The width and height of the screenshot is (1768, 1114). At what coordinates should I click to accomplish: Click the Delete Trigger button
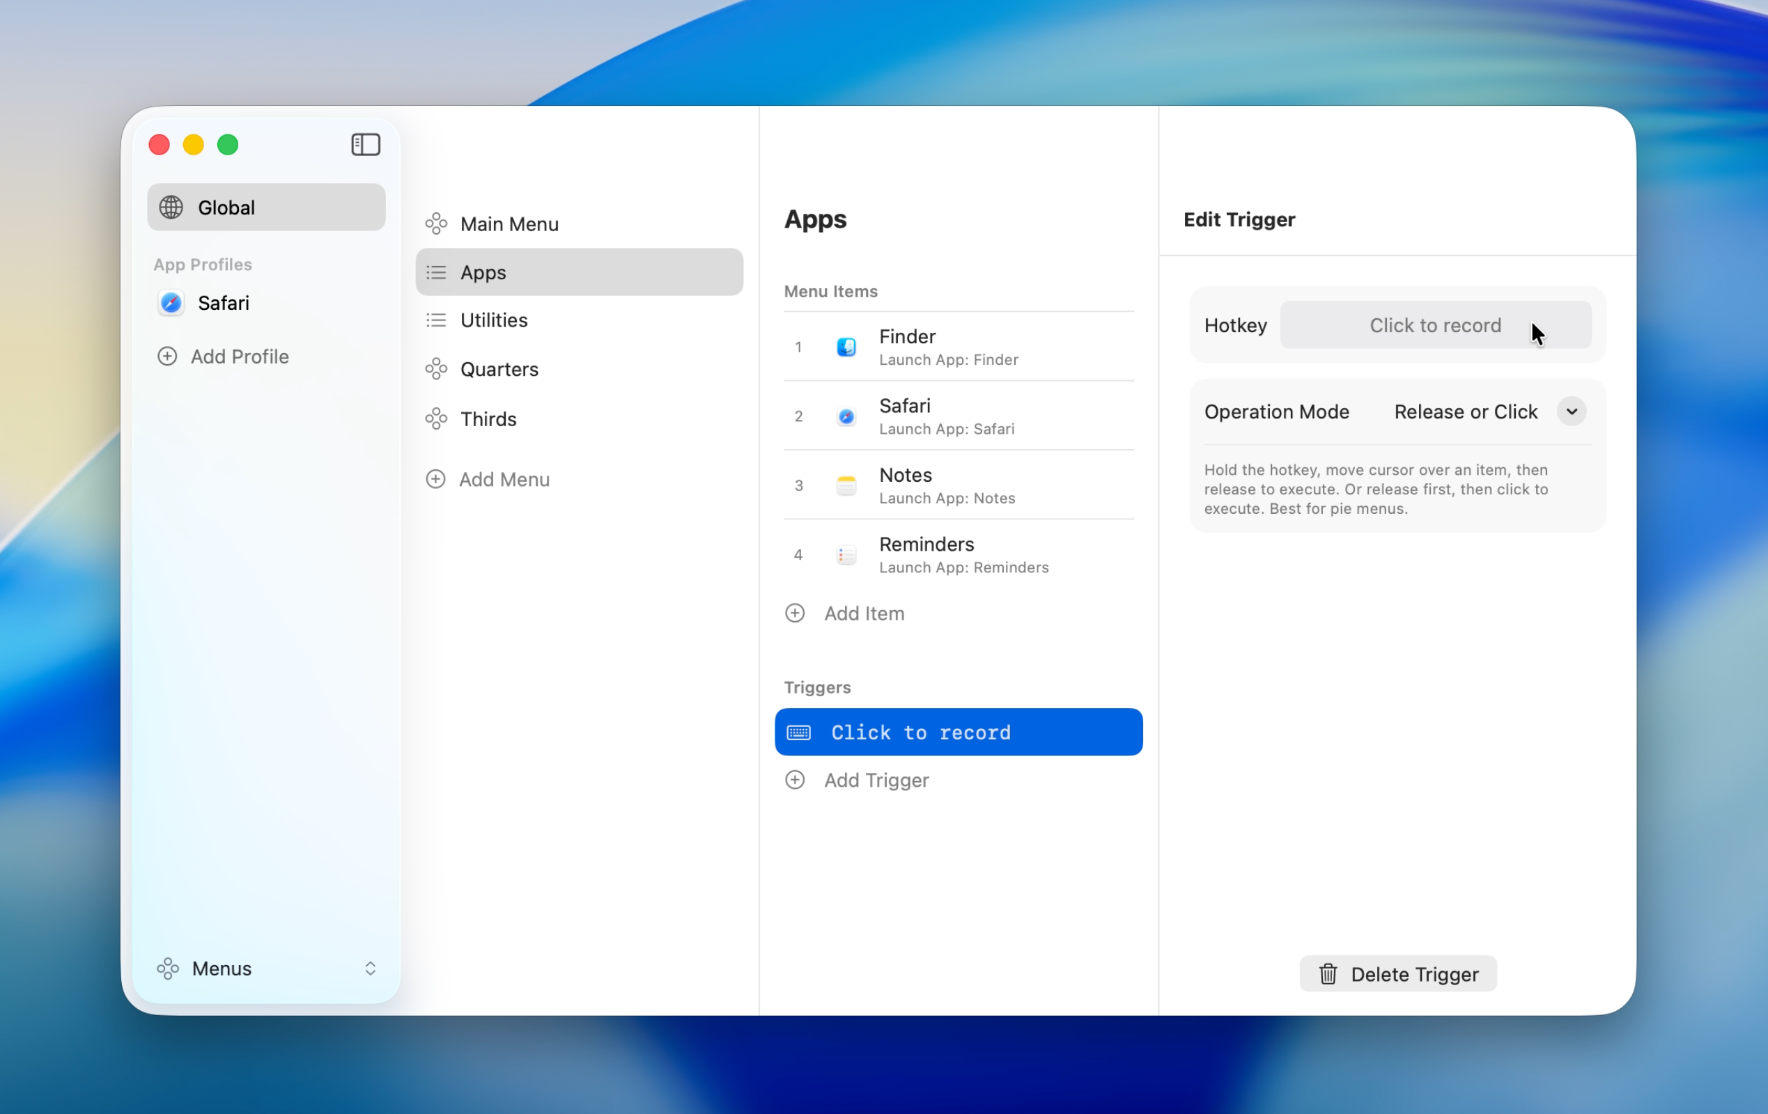point(1397,974)
